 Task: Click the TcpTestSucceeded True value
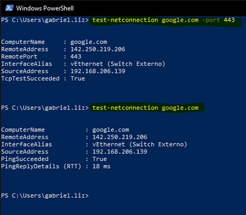[x=78, y=79]
